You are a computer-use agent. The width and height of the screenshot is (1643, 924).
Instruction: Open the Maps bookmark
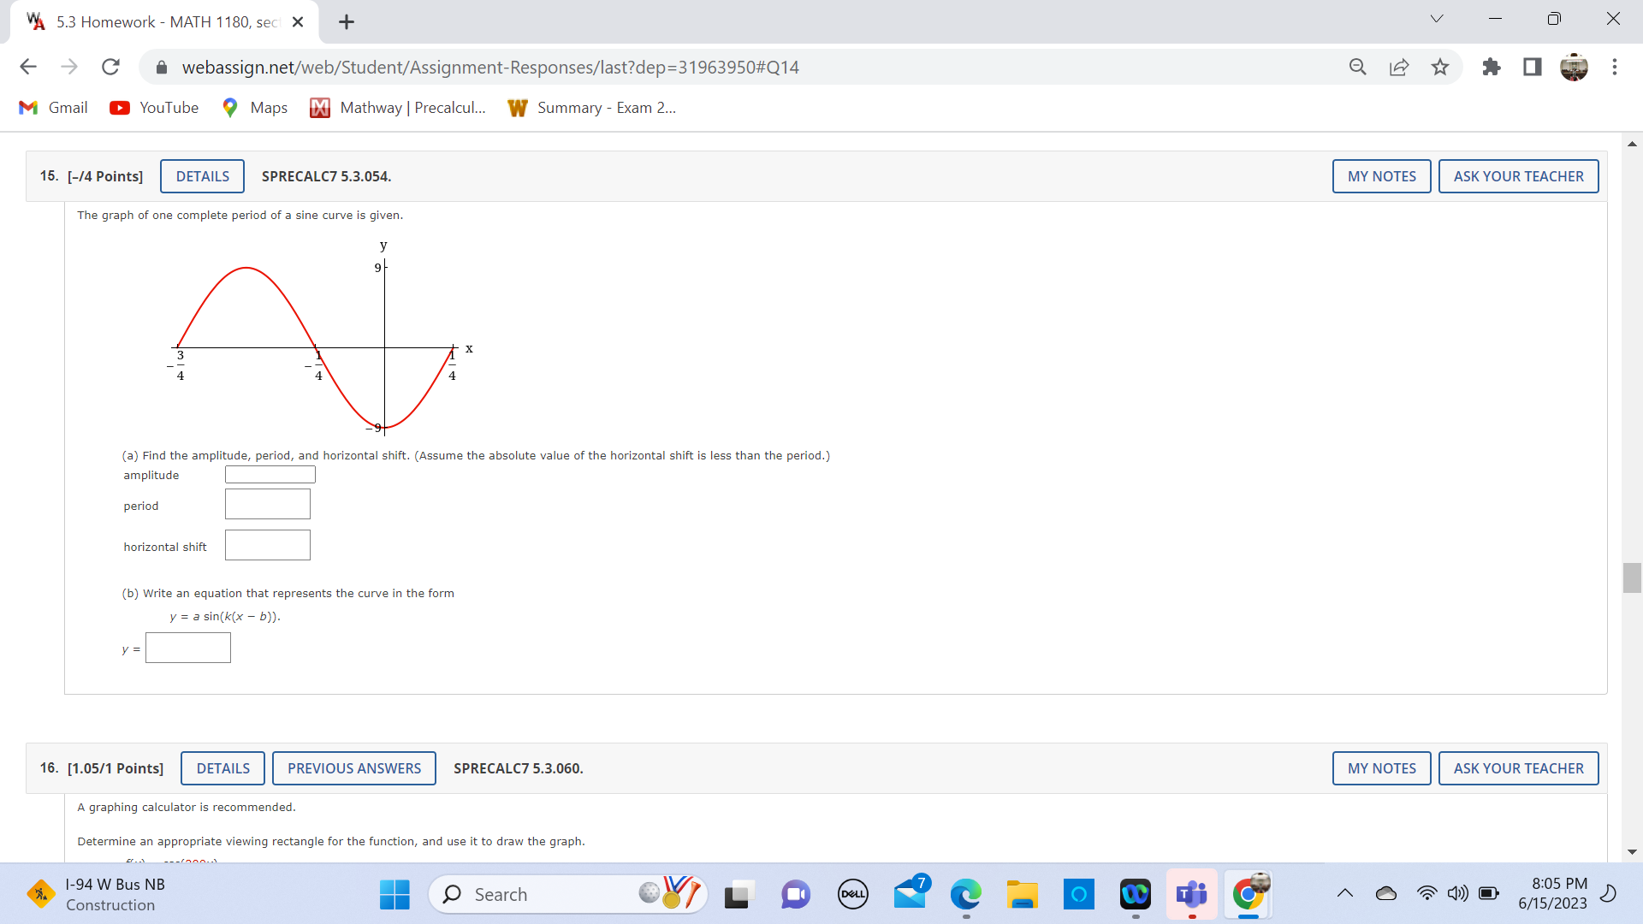(253, 107)
